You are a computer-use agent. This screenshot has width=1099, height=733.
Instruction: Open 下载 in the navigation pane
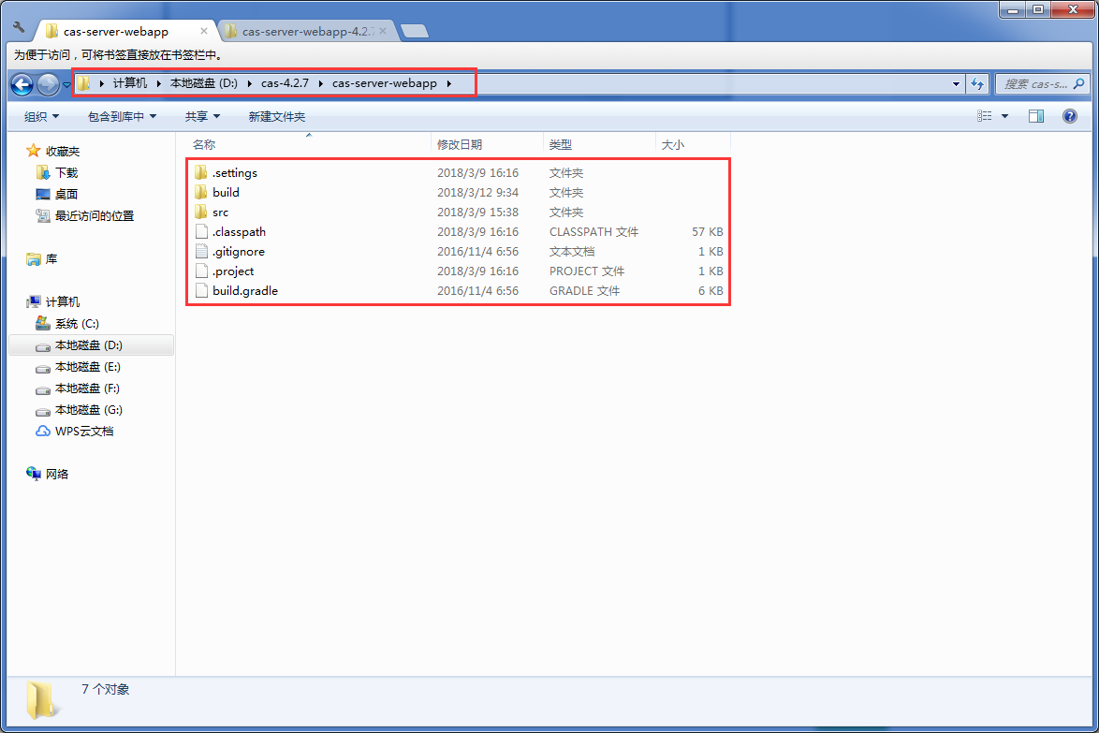(66, 172)
